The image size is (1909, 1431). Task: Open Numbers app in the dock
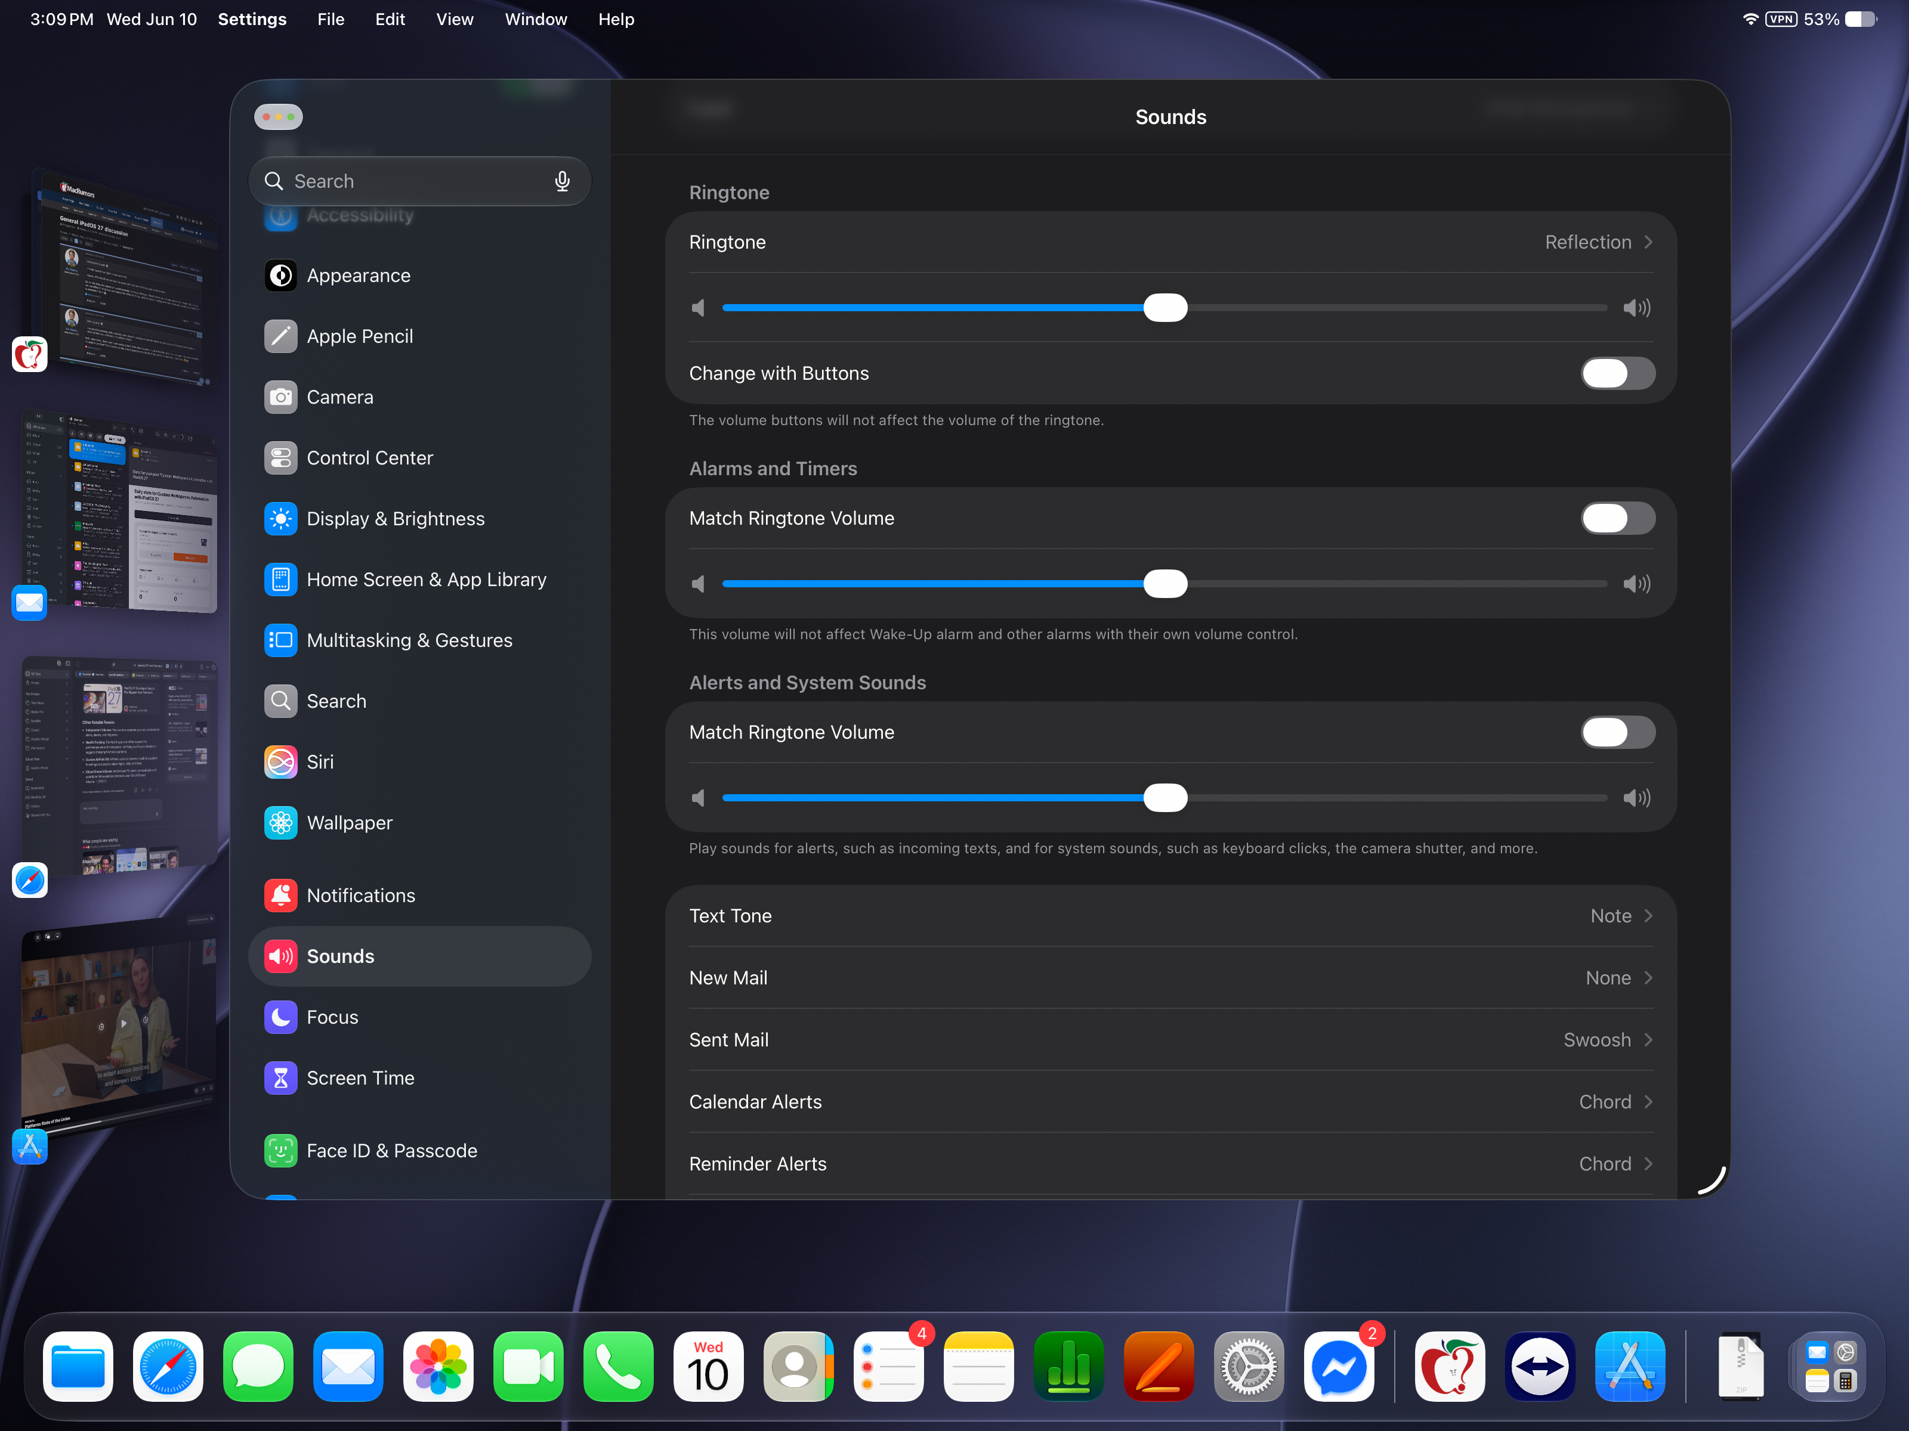tap(1069, 1367)
